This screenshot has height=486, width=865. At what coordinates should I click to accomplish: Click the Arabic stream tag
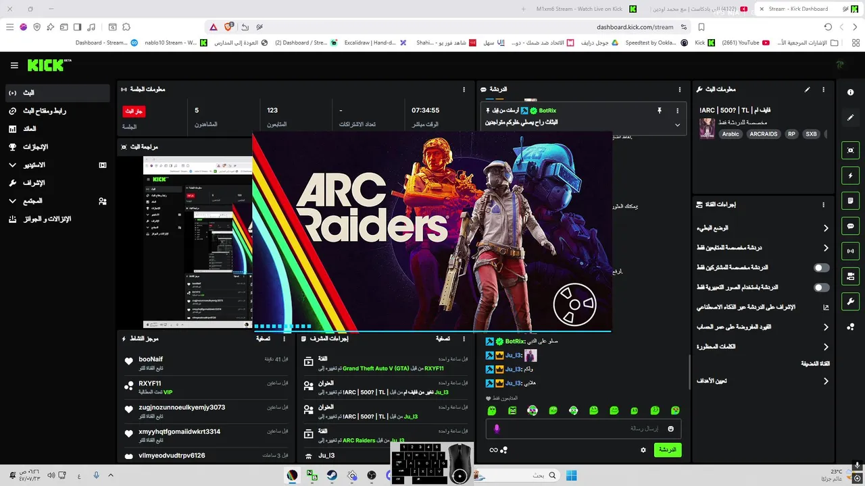(x=731, y=134)
